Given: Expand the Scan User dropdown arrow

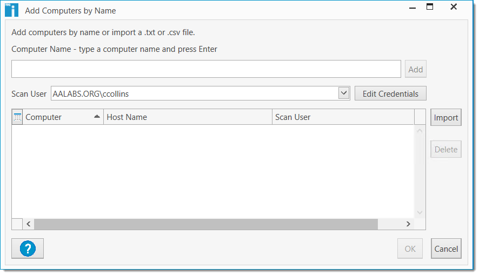Looking at the screenshot, I should point(344,93).
